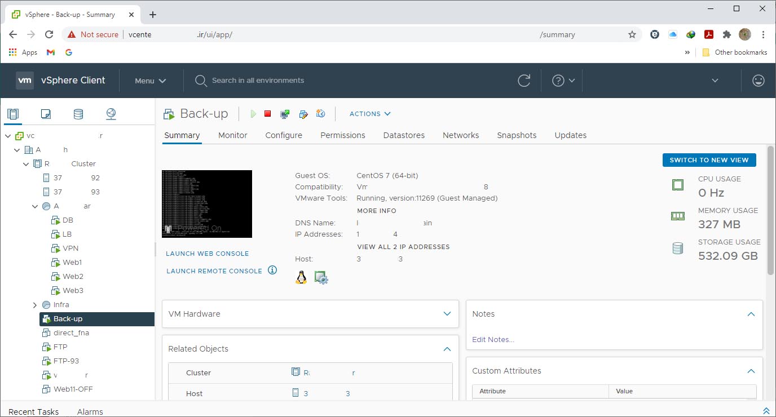The width and height of the screenshot is (776, 417).
Task: Click SWITCH TO NEW VIEW button
Action: (709, 160)
